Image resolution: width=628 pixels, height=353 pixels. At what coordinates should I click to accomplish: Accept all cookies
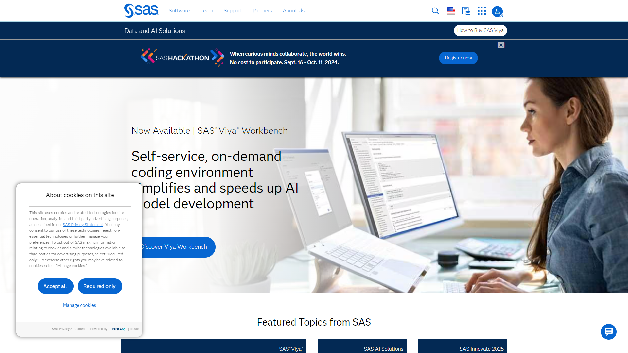coord(55,286)
